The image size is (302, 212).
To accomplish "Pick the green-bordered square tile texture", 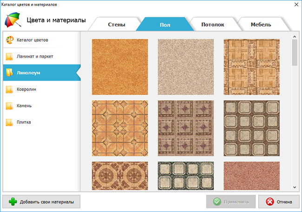I will (186, 176).
